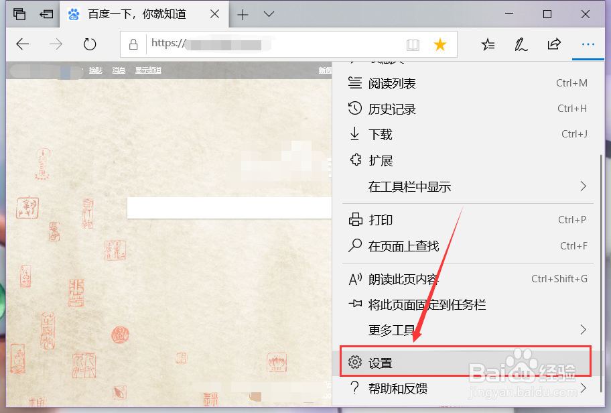
Task: Open reading view book icon
Action: 413,45
